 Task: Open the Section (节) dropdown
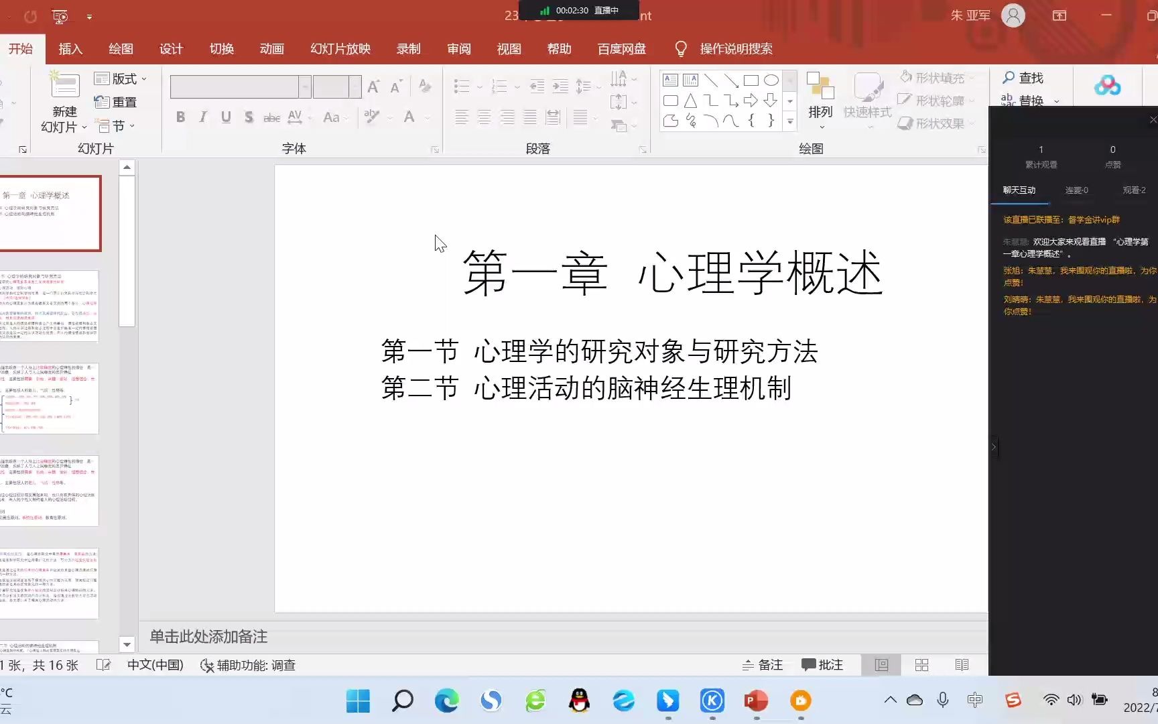tap(116, 125)
